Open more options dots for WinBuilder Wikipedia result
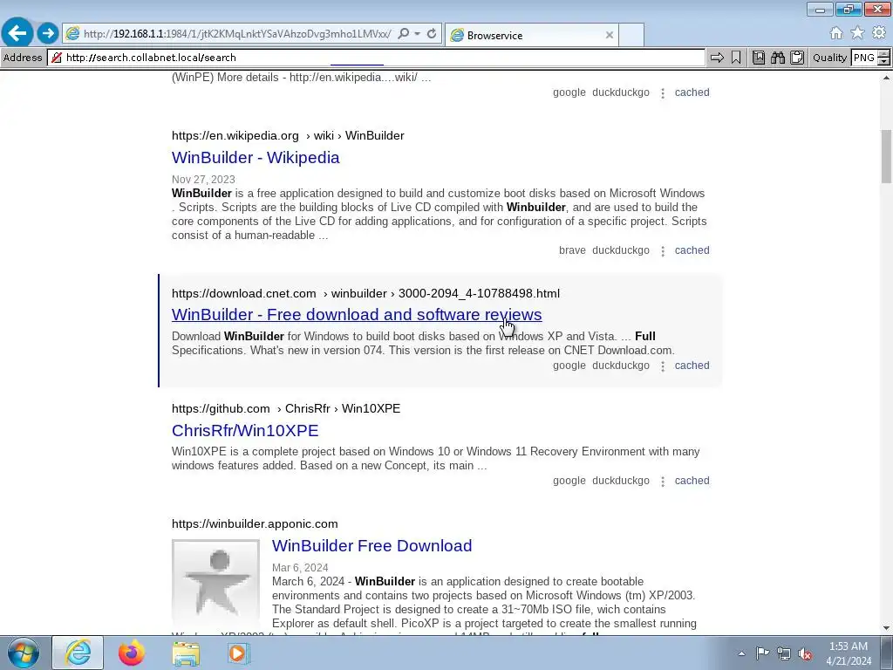 click(x=663, y=251)
